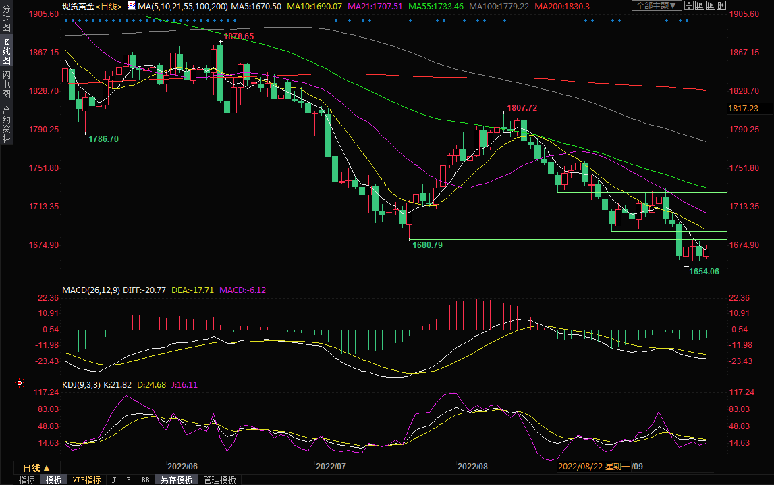The image size is (774, 485).
Task: Click 管理模板 to manage templates
Action: point(220,480)
